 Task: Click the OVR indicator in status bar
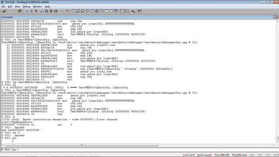(260, 155)
